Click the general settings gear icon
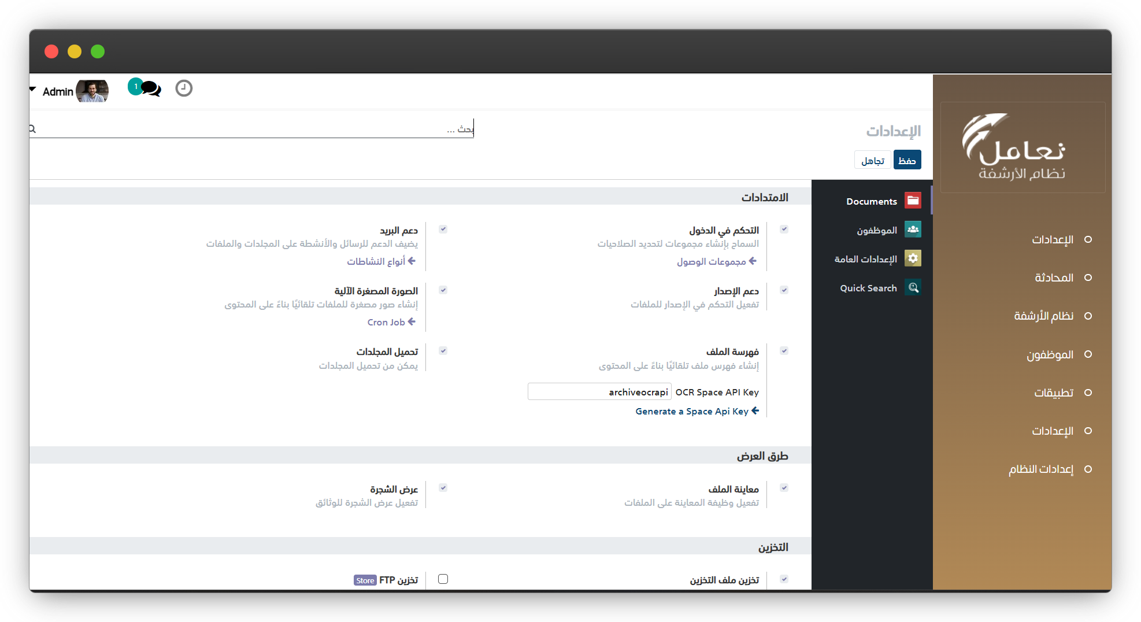The width and height of the screenshot is (1141, 622). [913, 258]
